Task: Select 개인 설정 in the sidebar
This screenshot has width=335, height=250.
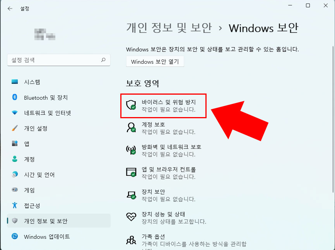Action: coord(59,128)
